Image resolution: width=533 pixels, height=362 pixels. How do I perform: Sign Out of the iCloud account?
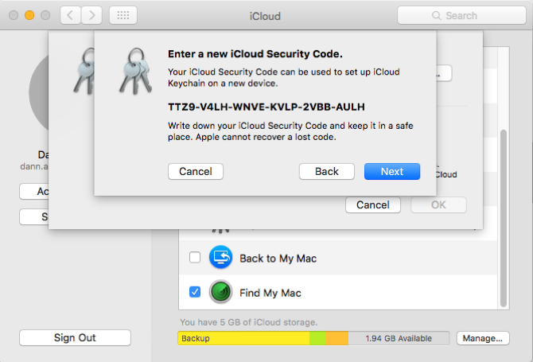pyautogui.click(x=75, y=337)
